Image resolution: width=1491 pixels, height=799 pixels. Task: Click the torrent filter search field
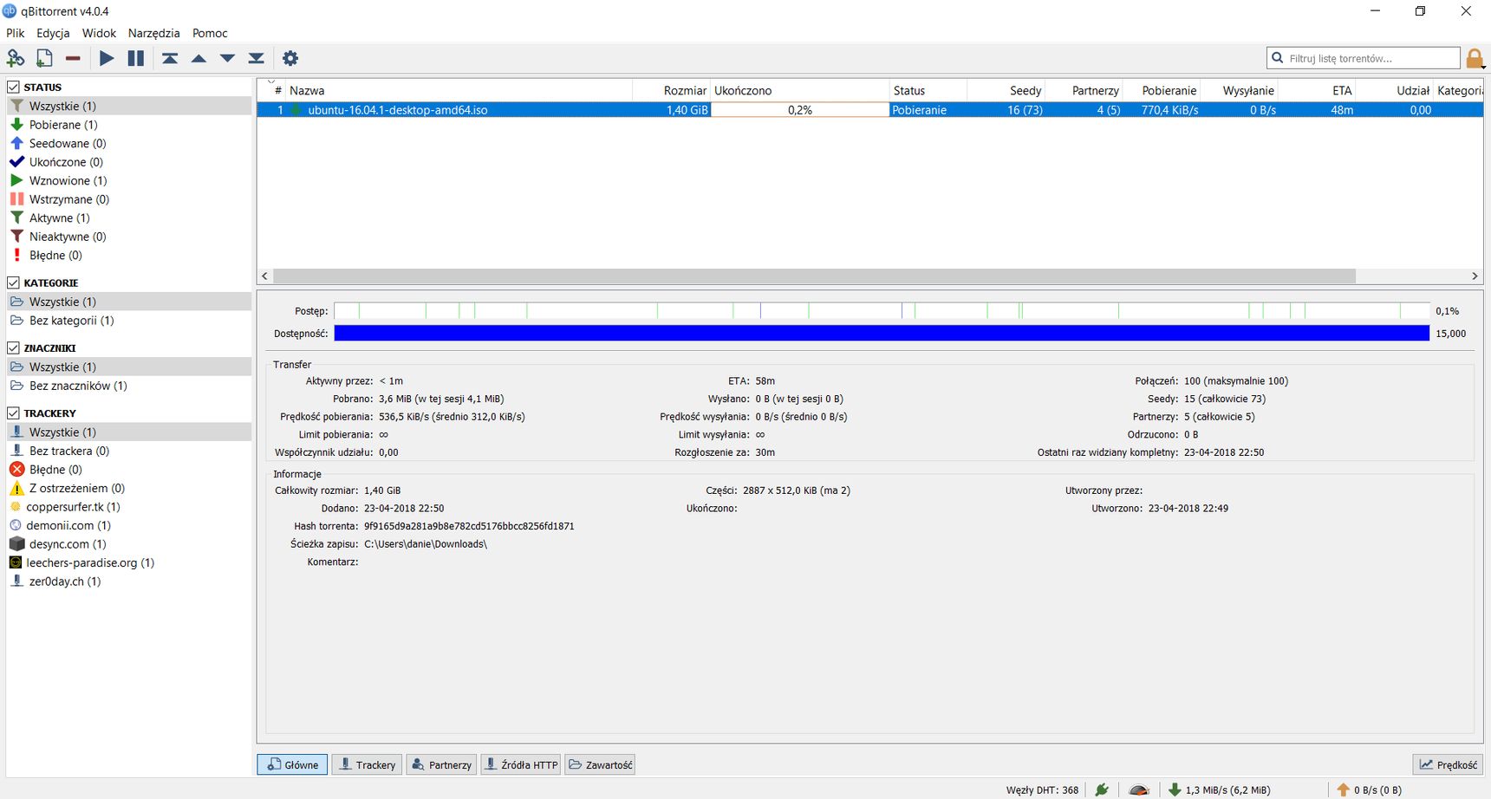1364,58
